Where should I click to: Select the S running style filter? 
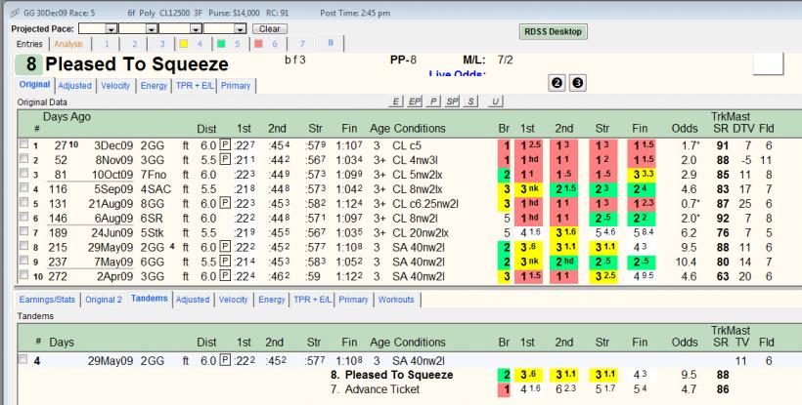pos(470,101)
